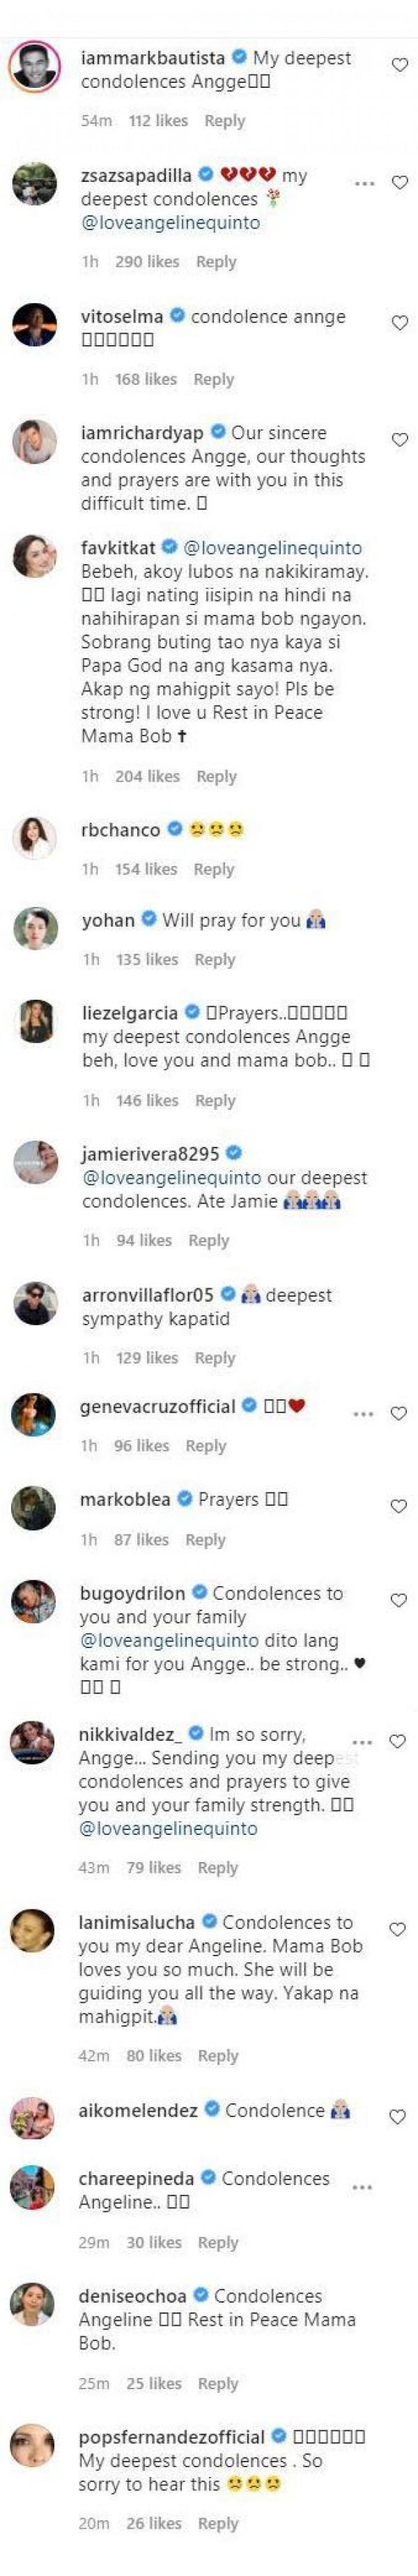Open rbchanco's profile from username
418x2576 pixels.
(x=121, y=829)
